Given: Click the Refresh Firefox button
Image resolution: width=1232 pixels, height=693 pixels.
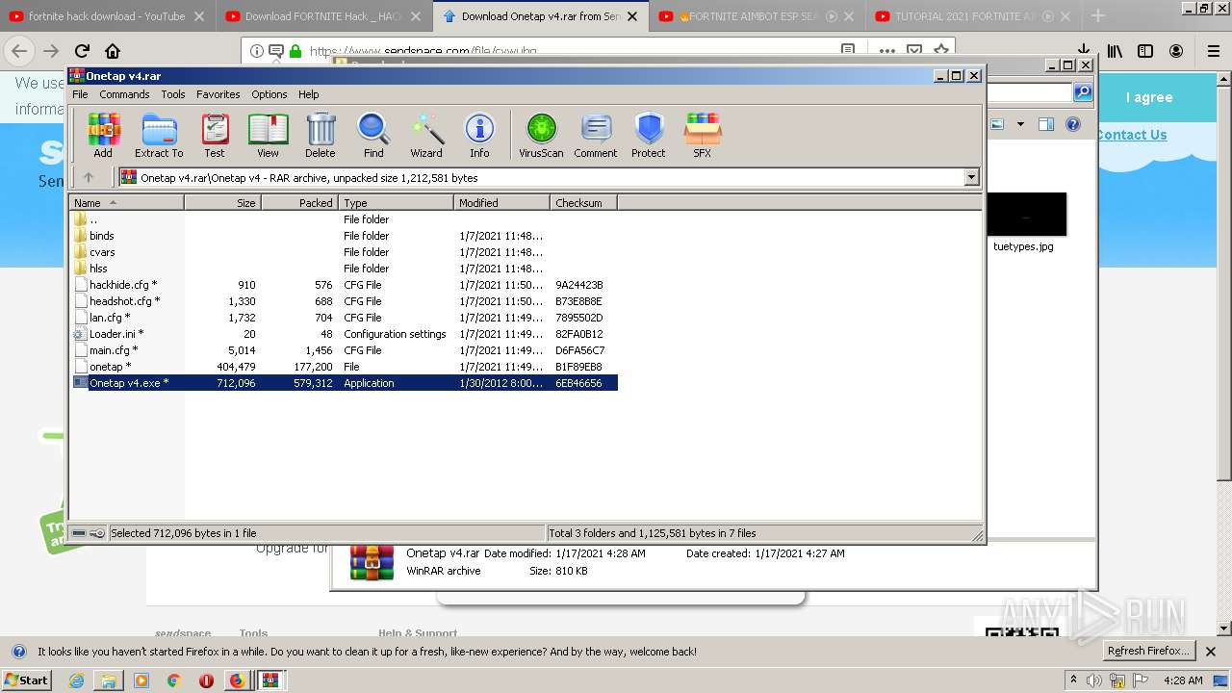Looking at the screenshot, I should coord(1148,652).
